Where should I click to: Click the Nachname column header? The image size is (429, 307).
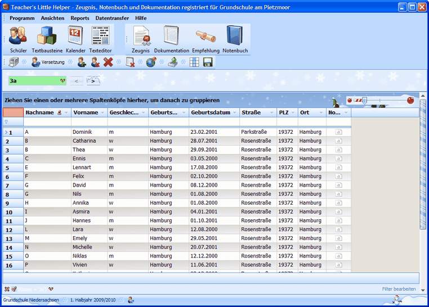click(x=47, y=112)
